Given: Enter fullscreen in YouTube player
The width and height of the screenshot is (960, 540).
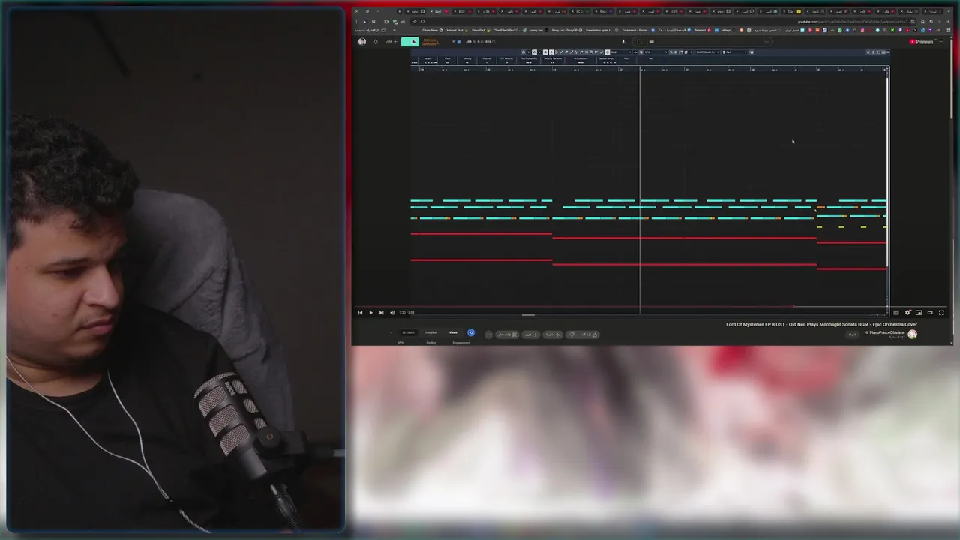Looking at the screenshot, I should (x=941, y=312).
